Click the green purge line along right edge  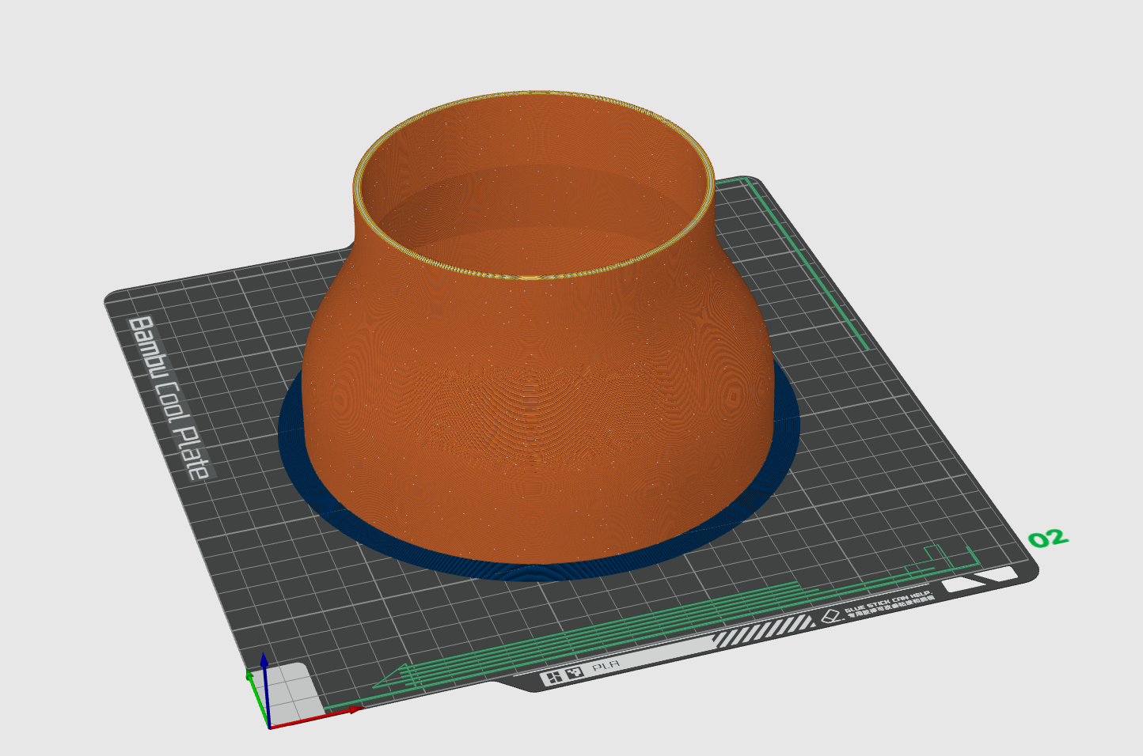(x=809, y=260)
